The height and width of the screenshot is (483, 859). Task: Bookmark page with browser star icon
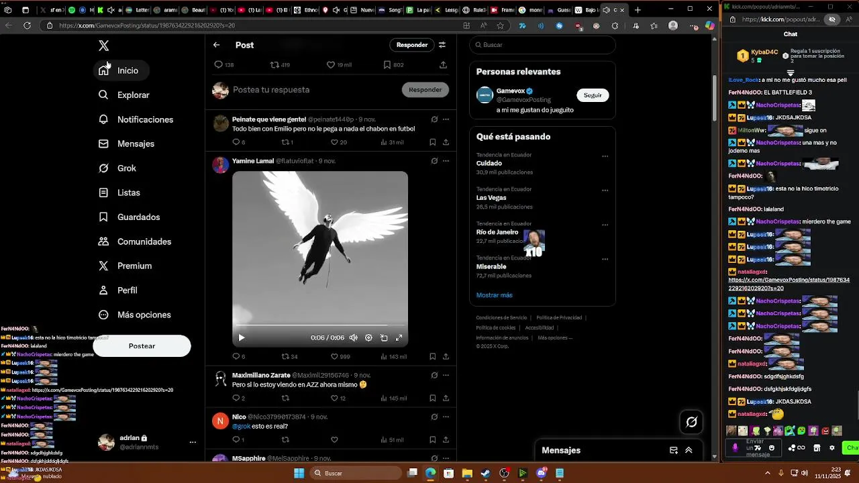501,25
